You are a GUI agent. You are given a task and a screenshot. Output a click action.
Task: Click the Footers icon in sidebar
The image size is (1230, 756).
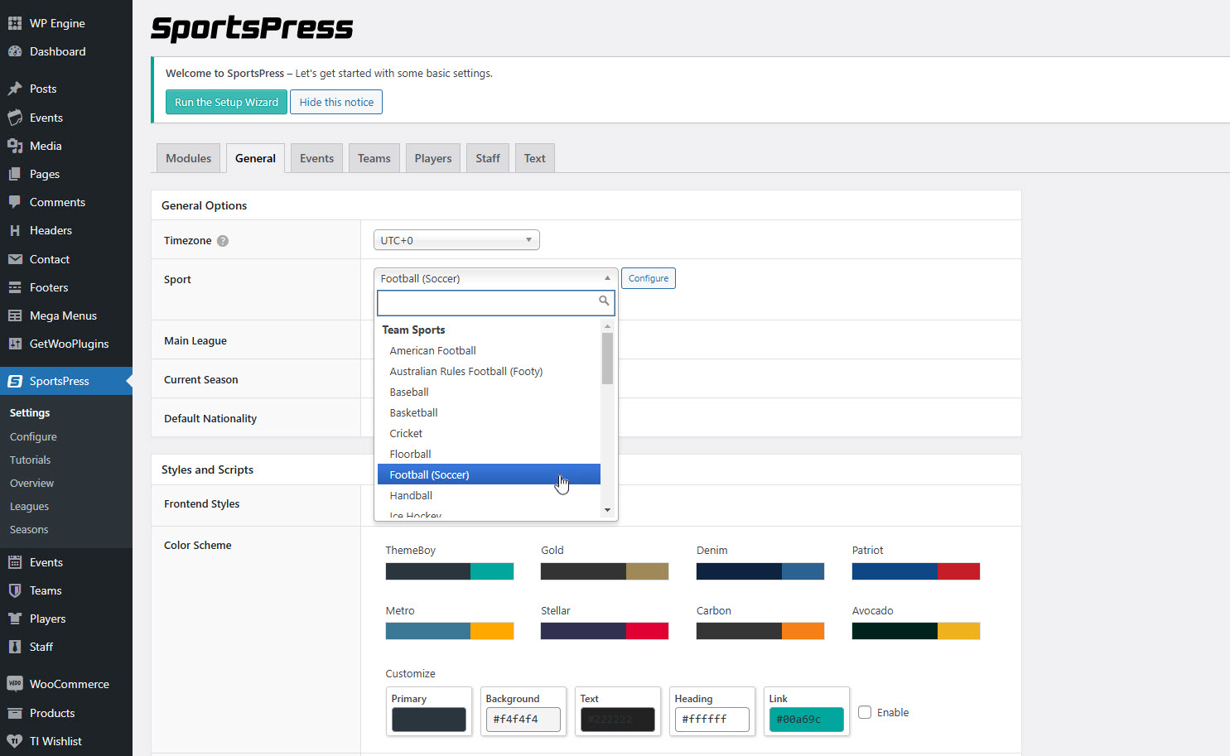pos(15,287)
